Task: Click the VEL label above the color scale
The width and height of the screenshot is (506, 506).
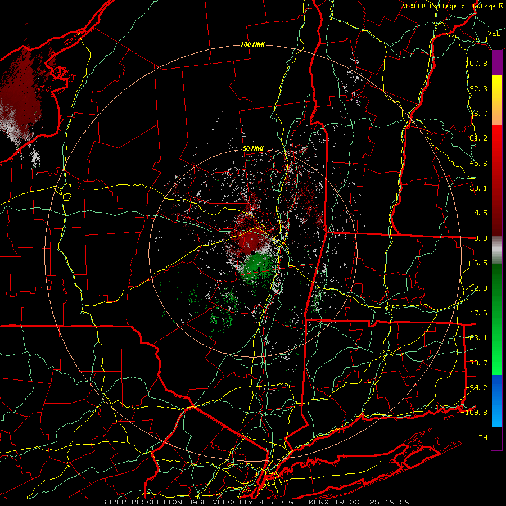Action: 494,34
